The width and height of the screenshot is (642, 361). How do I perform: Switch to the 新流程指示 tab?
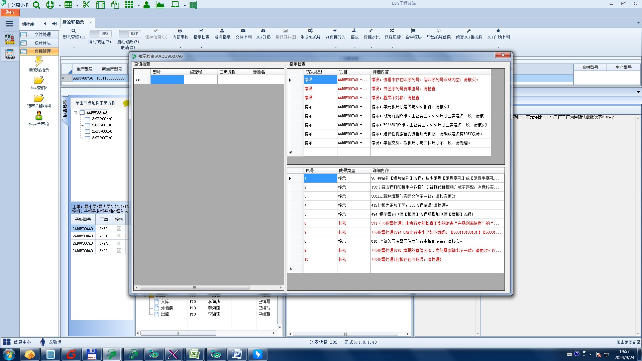click(x=73, y=22)
